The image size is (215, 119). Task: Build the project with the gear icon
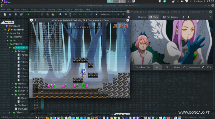coord(74,14)
